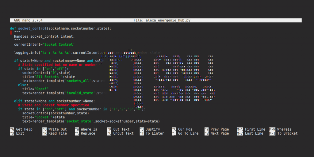Click the Cur Pos shortcut
314x157 pixels.
point(185,129)
